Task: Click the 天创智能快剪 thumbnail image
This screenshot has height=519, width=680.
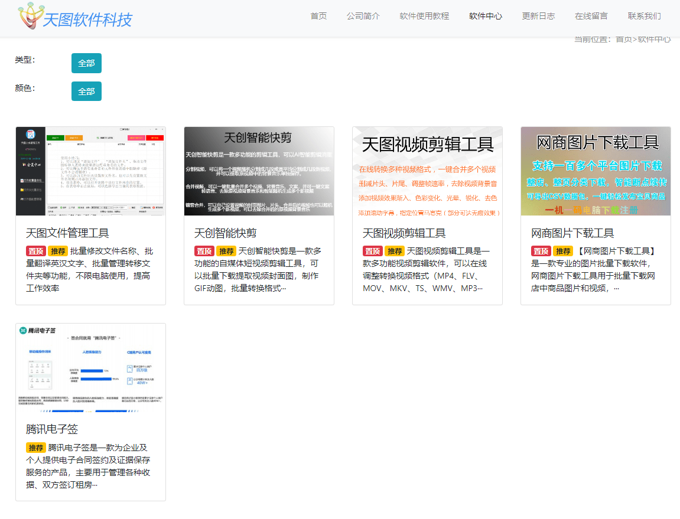Action: click(x=259, y=170)
